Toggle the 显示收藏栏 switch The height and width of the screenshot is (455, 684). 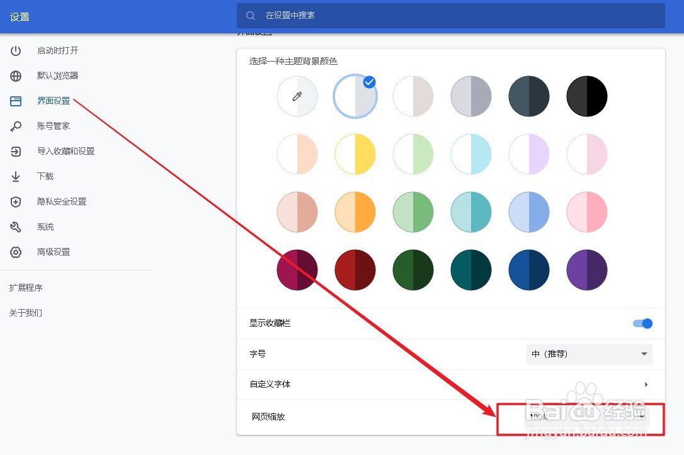click(642, 323)
